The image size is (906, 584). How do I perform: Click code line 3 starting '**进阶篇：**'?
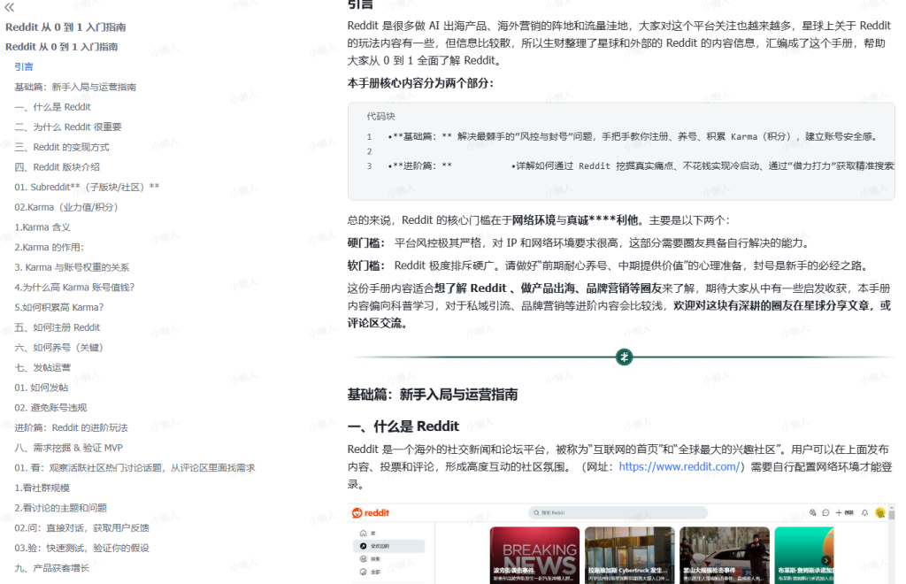tap(641, 166)
